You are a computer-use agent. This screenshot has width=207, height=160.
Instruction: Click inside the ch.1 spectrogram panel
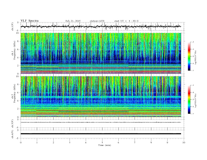pyautogui.click(x=101, y=53)
